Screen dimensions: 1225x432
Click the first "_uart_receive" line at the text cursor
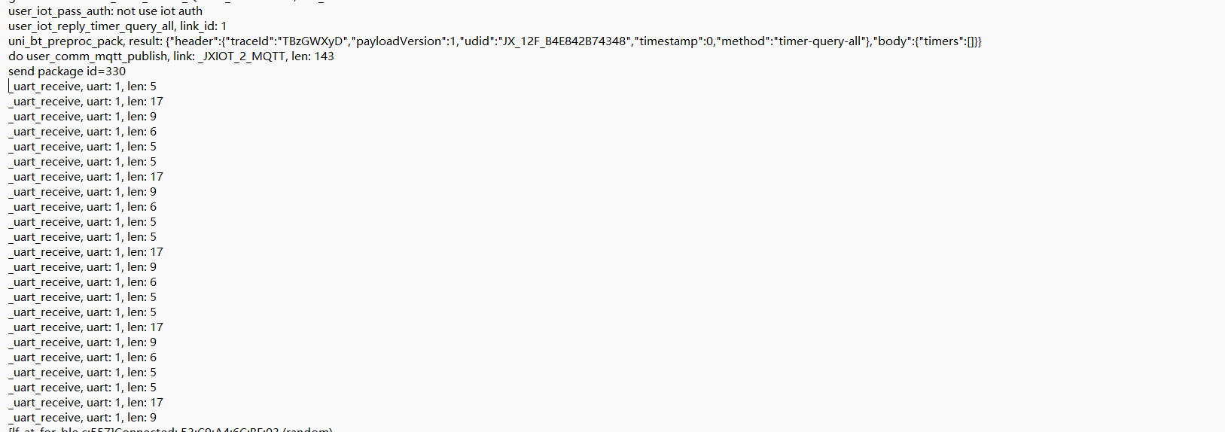(x=83, y=87)
